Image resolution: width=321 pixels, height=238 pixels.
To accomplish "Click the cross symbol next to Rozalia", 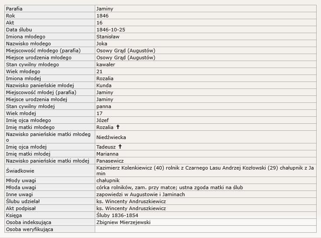I will click(117, 127).
